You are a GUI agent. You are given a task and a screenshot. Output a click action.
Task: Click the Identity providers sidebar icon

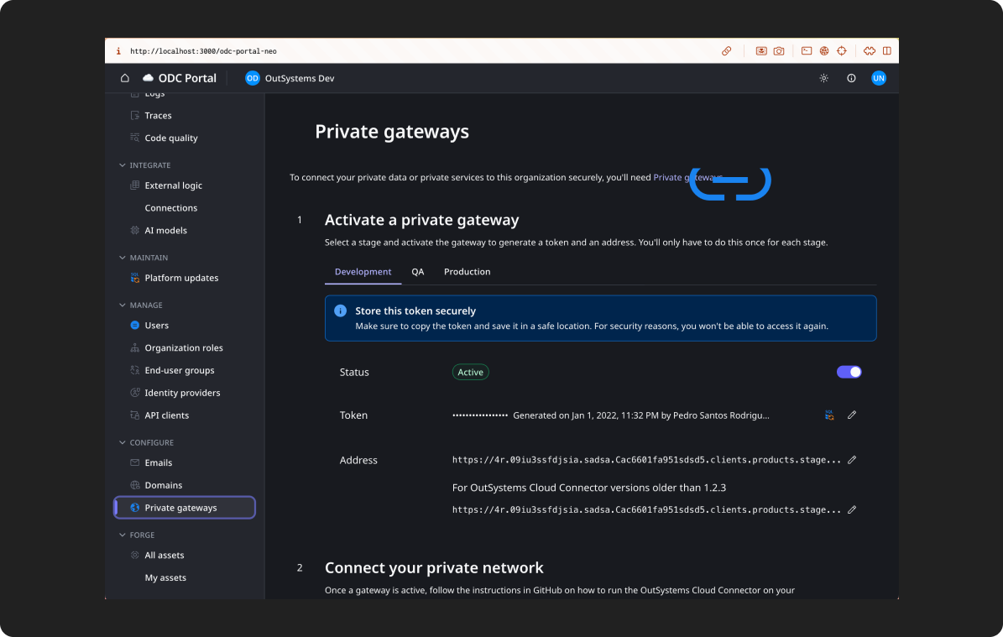pos(135,393)
